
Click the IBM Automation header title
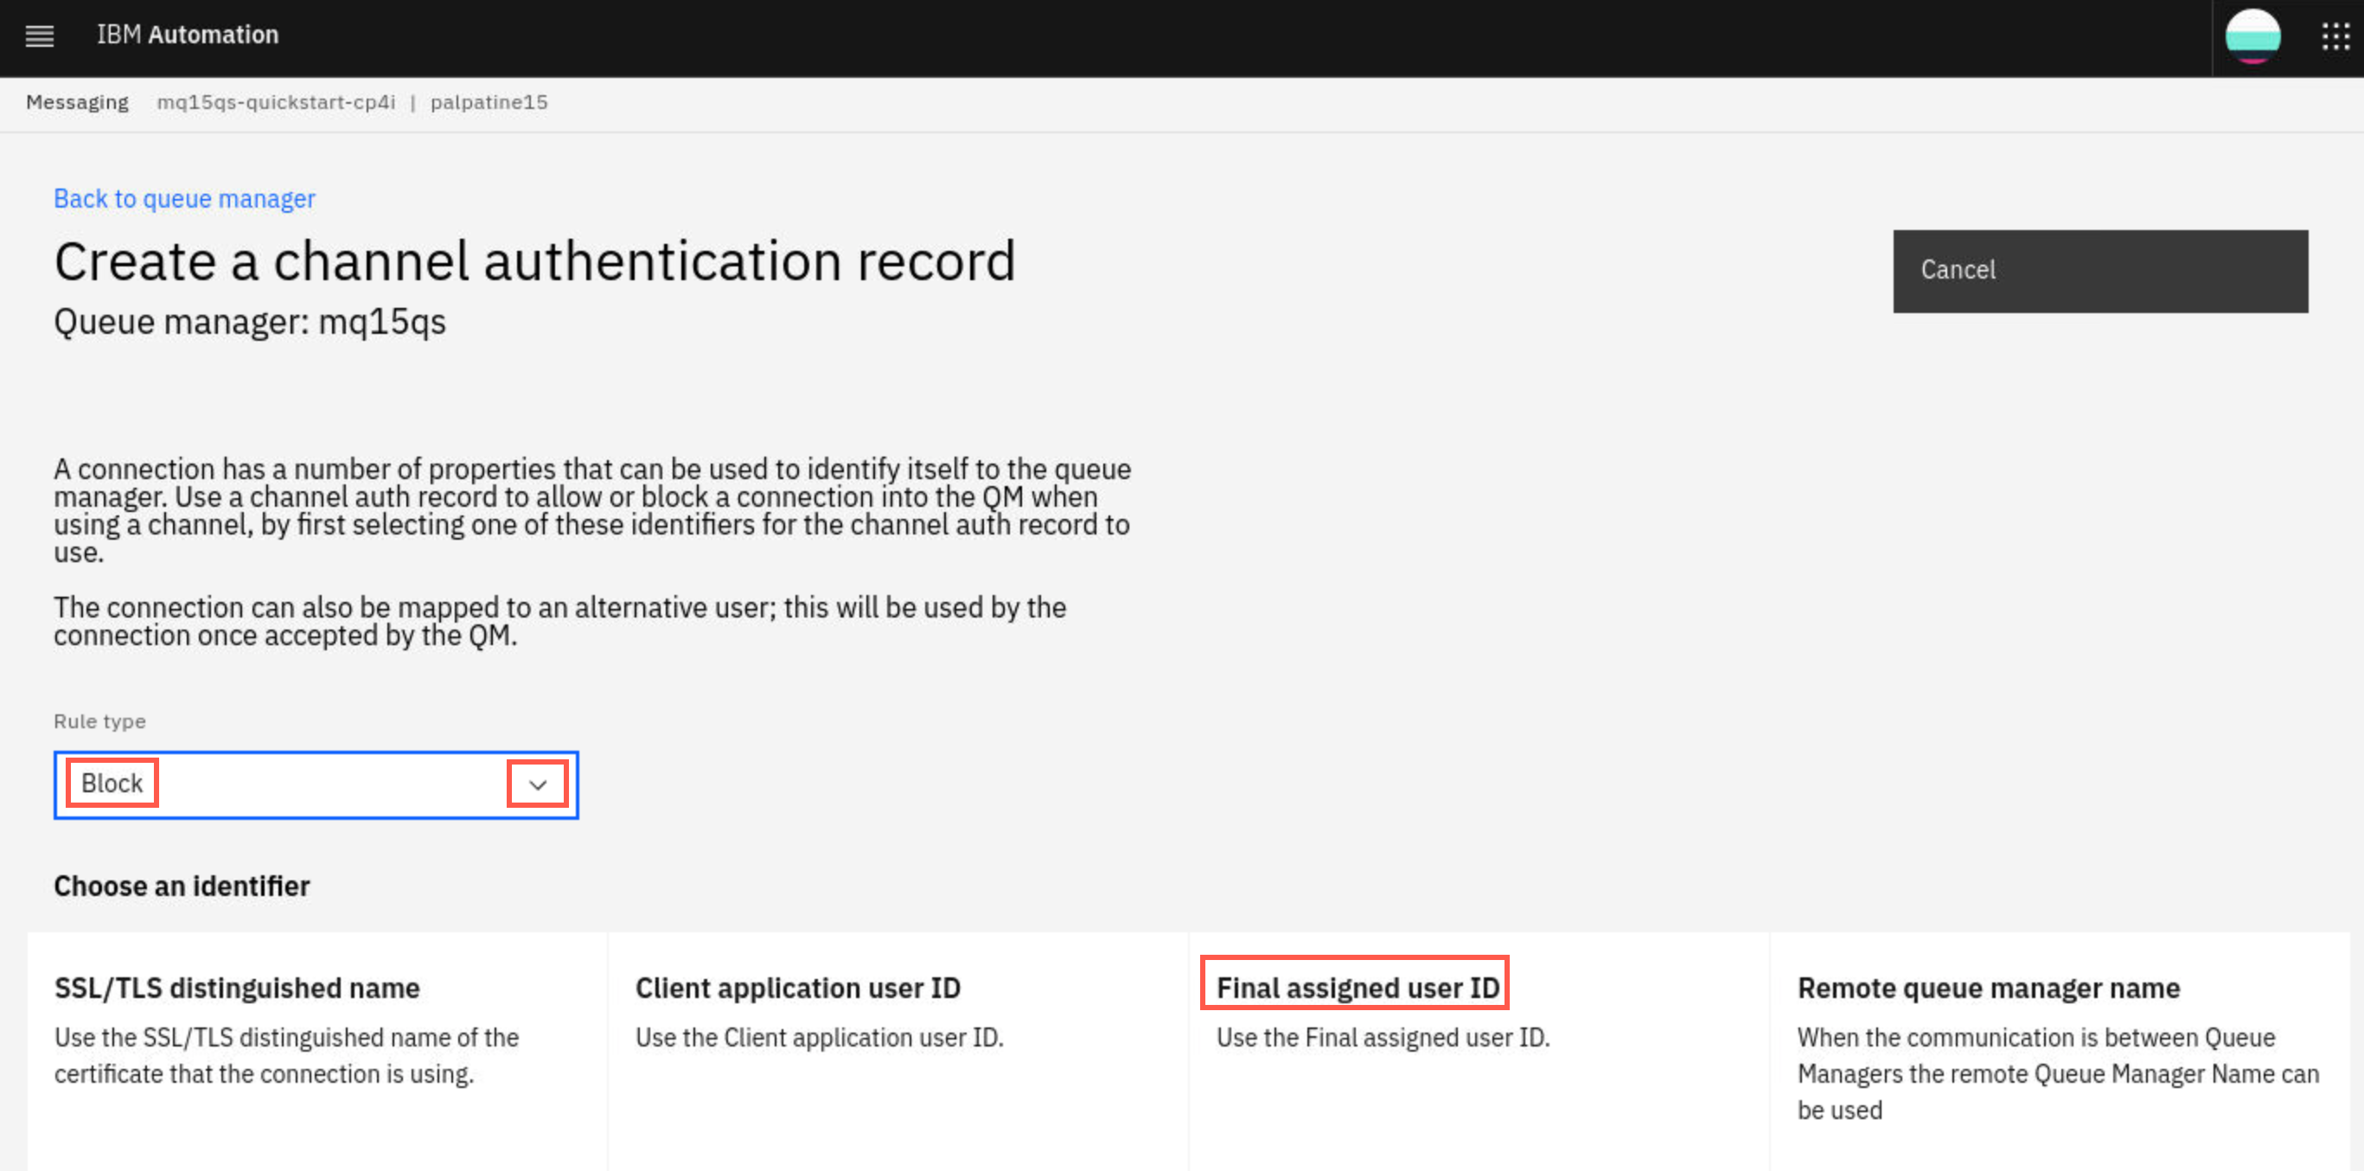(x=188, y=35)
